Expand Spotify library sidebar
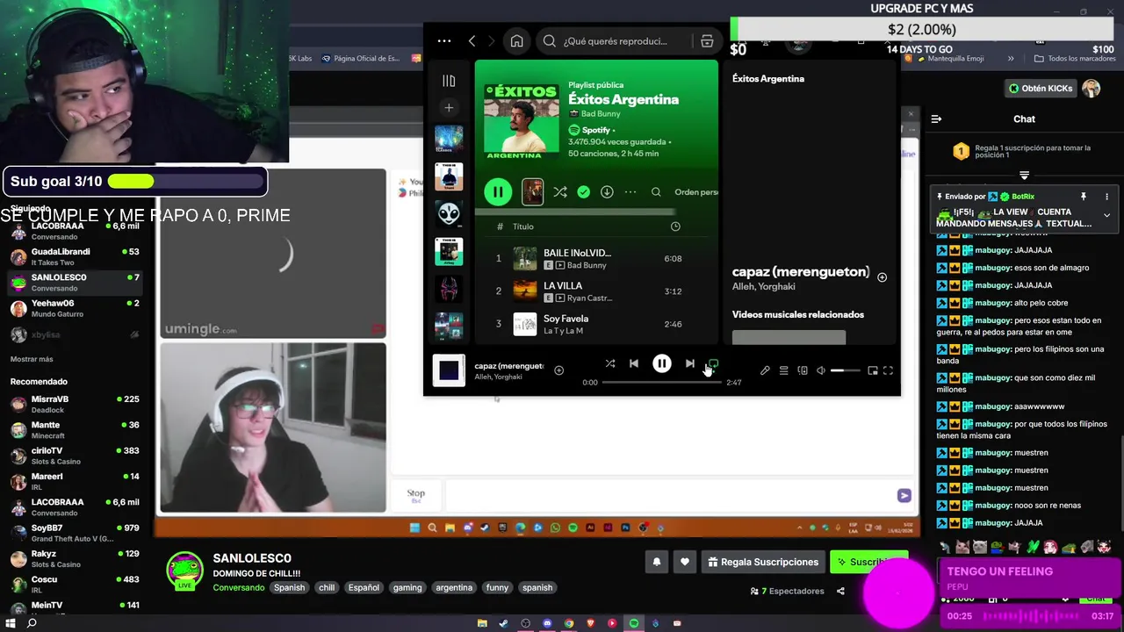This screenshot has height=632, width=1124. [449, 81]
